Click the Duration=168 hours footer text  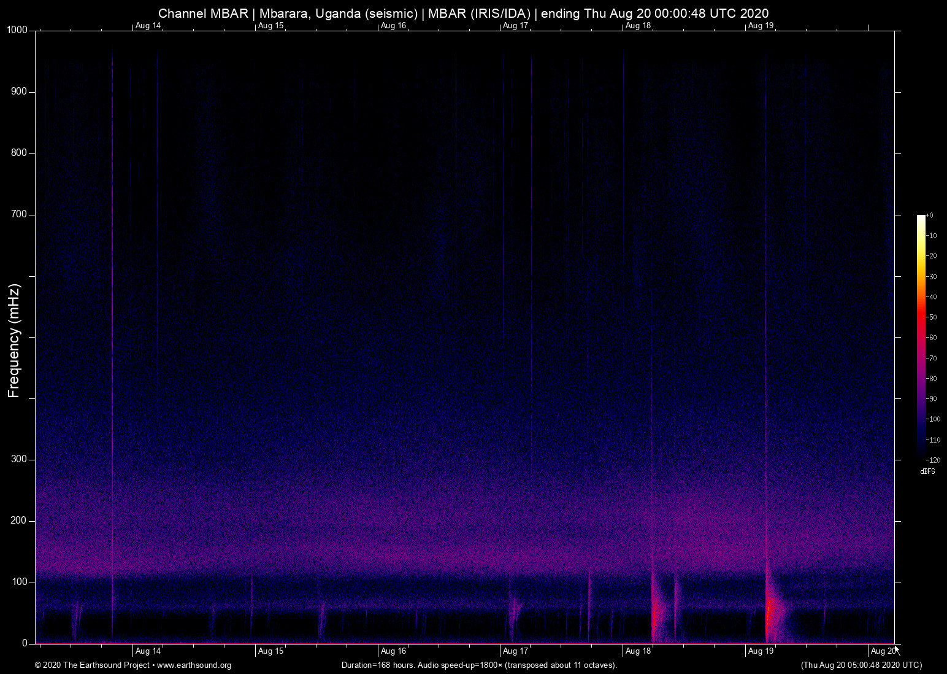tap(478, 665)
